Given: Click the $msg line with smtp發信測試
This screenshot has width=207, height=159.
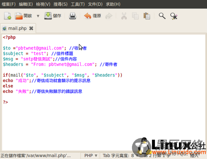Looking at the screenshot, I should (40, 59).
